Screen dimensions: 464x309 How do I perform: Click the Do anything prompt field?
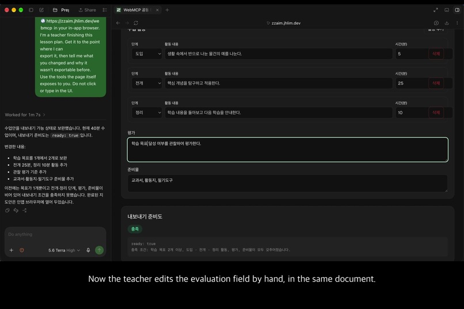55,235
